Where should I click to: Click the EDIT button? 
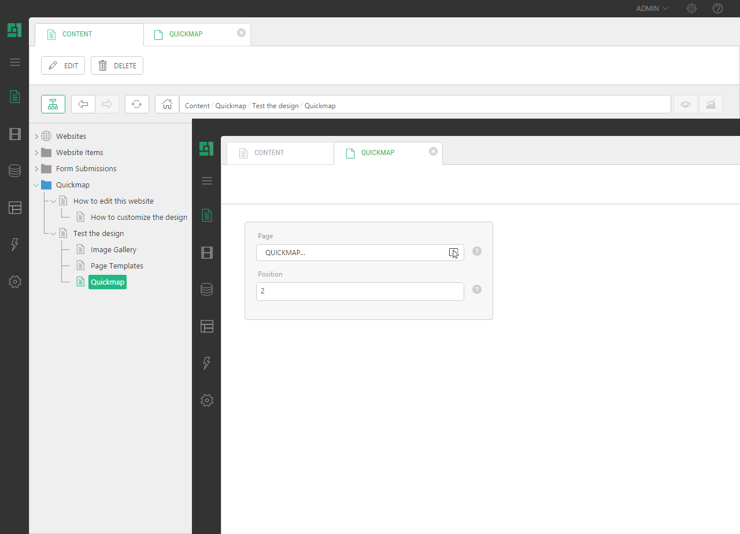pos(63,65)
